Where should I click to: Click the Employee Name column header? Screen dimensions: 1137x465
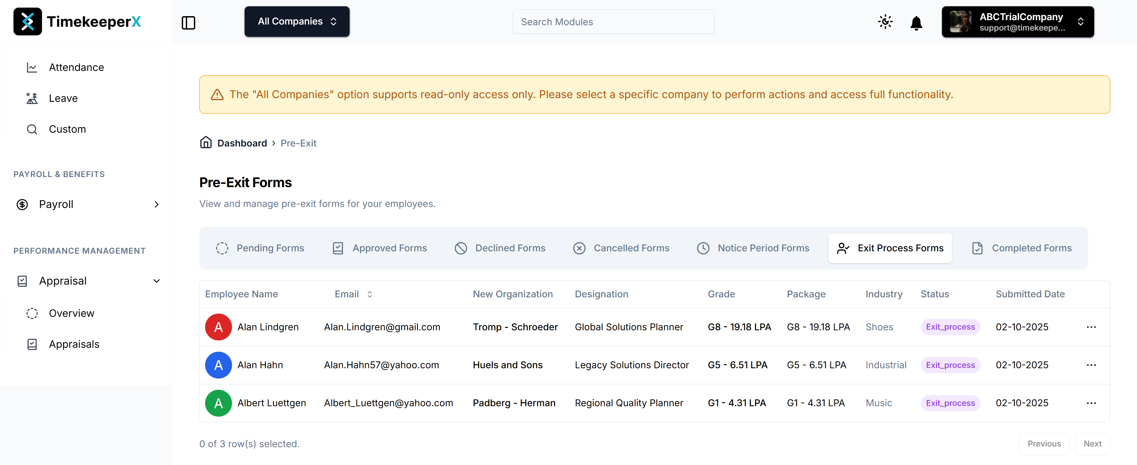tap(241, 294)
